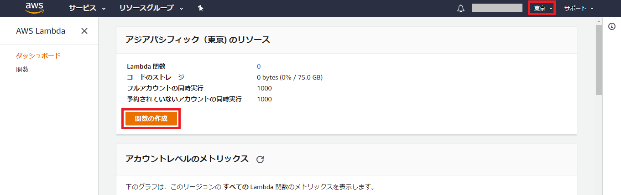Click the vertical page scrollbar

[x=599, y=60]
